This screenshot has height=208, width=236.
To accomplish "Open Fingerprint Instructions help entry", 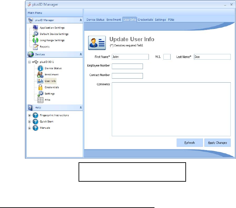I will point(54,115).
